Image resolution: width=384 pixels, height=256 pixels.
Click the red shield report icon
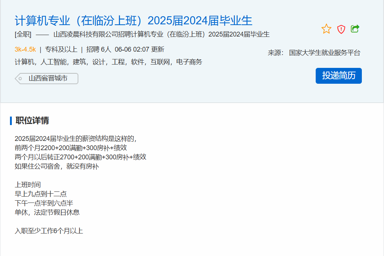tap(341, 29)
